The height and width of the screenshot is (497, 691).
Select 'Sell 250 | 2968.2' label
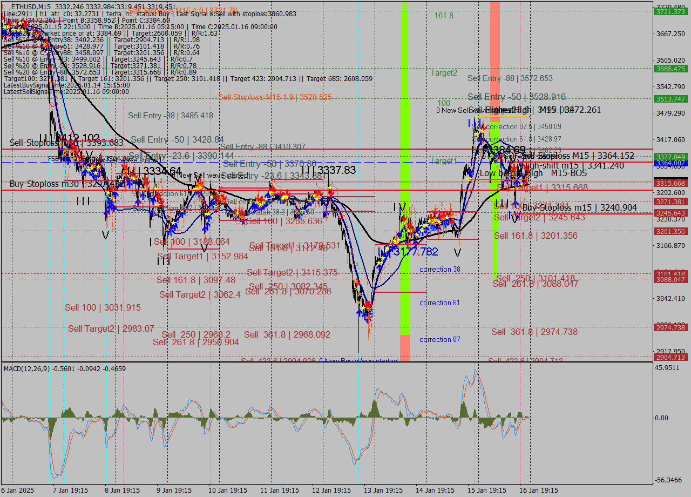coord(196,335)
